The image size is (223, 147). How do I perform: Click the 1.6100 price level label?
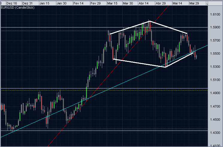(215, 14)
